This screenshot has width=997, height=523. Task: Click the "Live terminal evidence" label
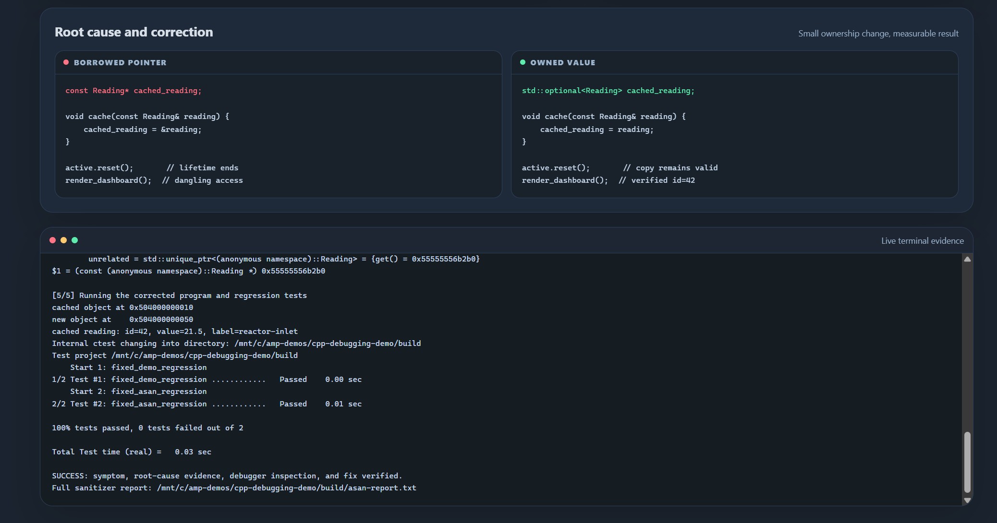(923, 241)
